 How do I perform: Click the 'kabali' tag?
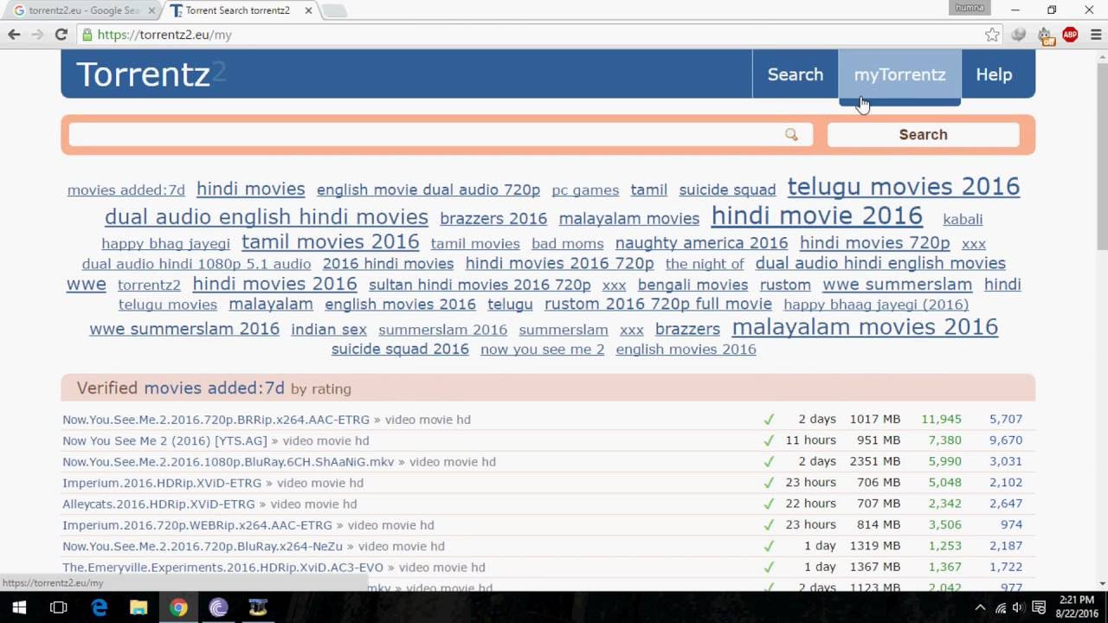tap(963, 220)
